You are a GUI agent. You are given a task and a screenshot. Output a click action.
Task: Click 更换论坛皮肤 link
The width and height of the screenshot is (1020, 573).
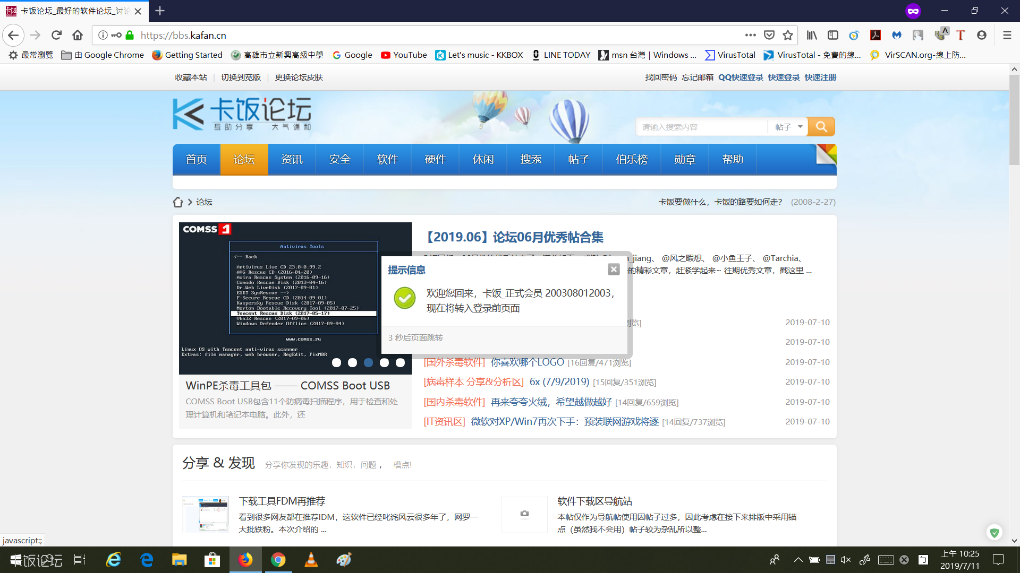click(x=299, y=77)
